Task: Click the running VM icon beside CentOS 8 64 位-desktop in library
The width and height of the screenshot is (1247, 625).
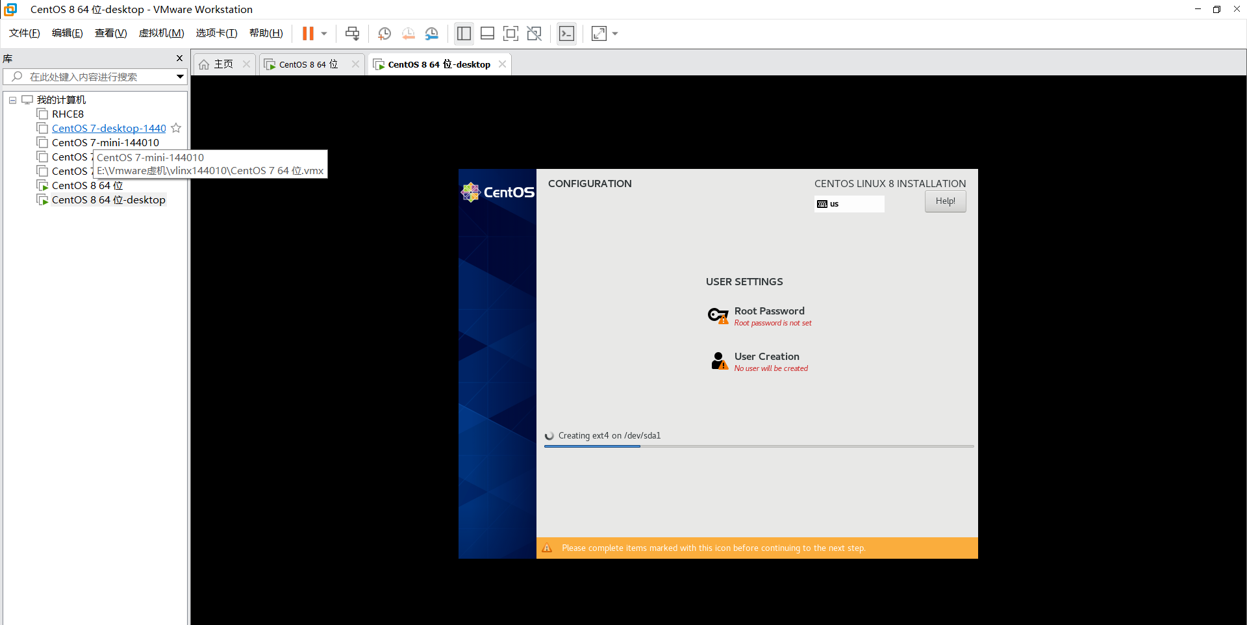Action: [43, 200]
